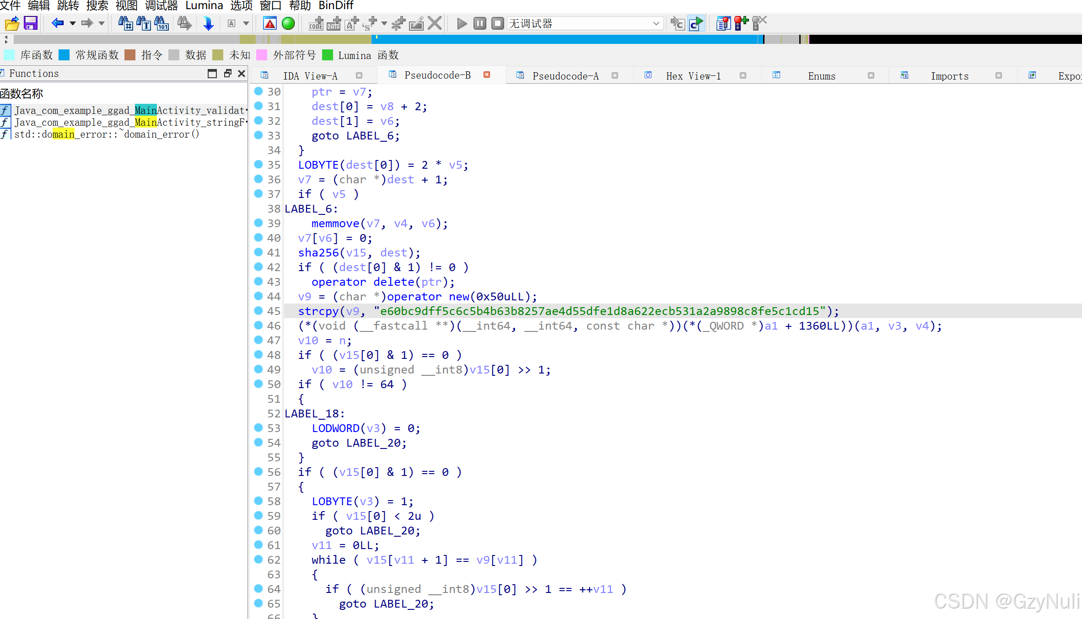Click the green circle toolbar icon
Viewport: 1082px width, 619px height.
[x=288, y=23]
